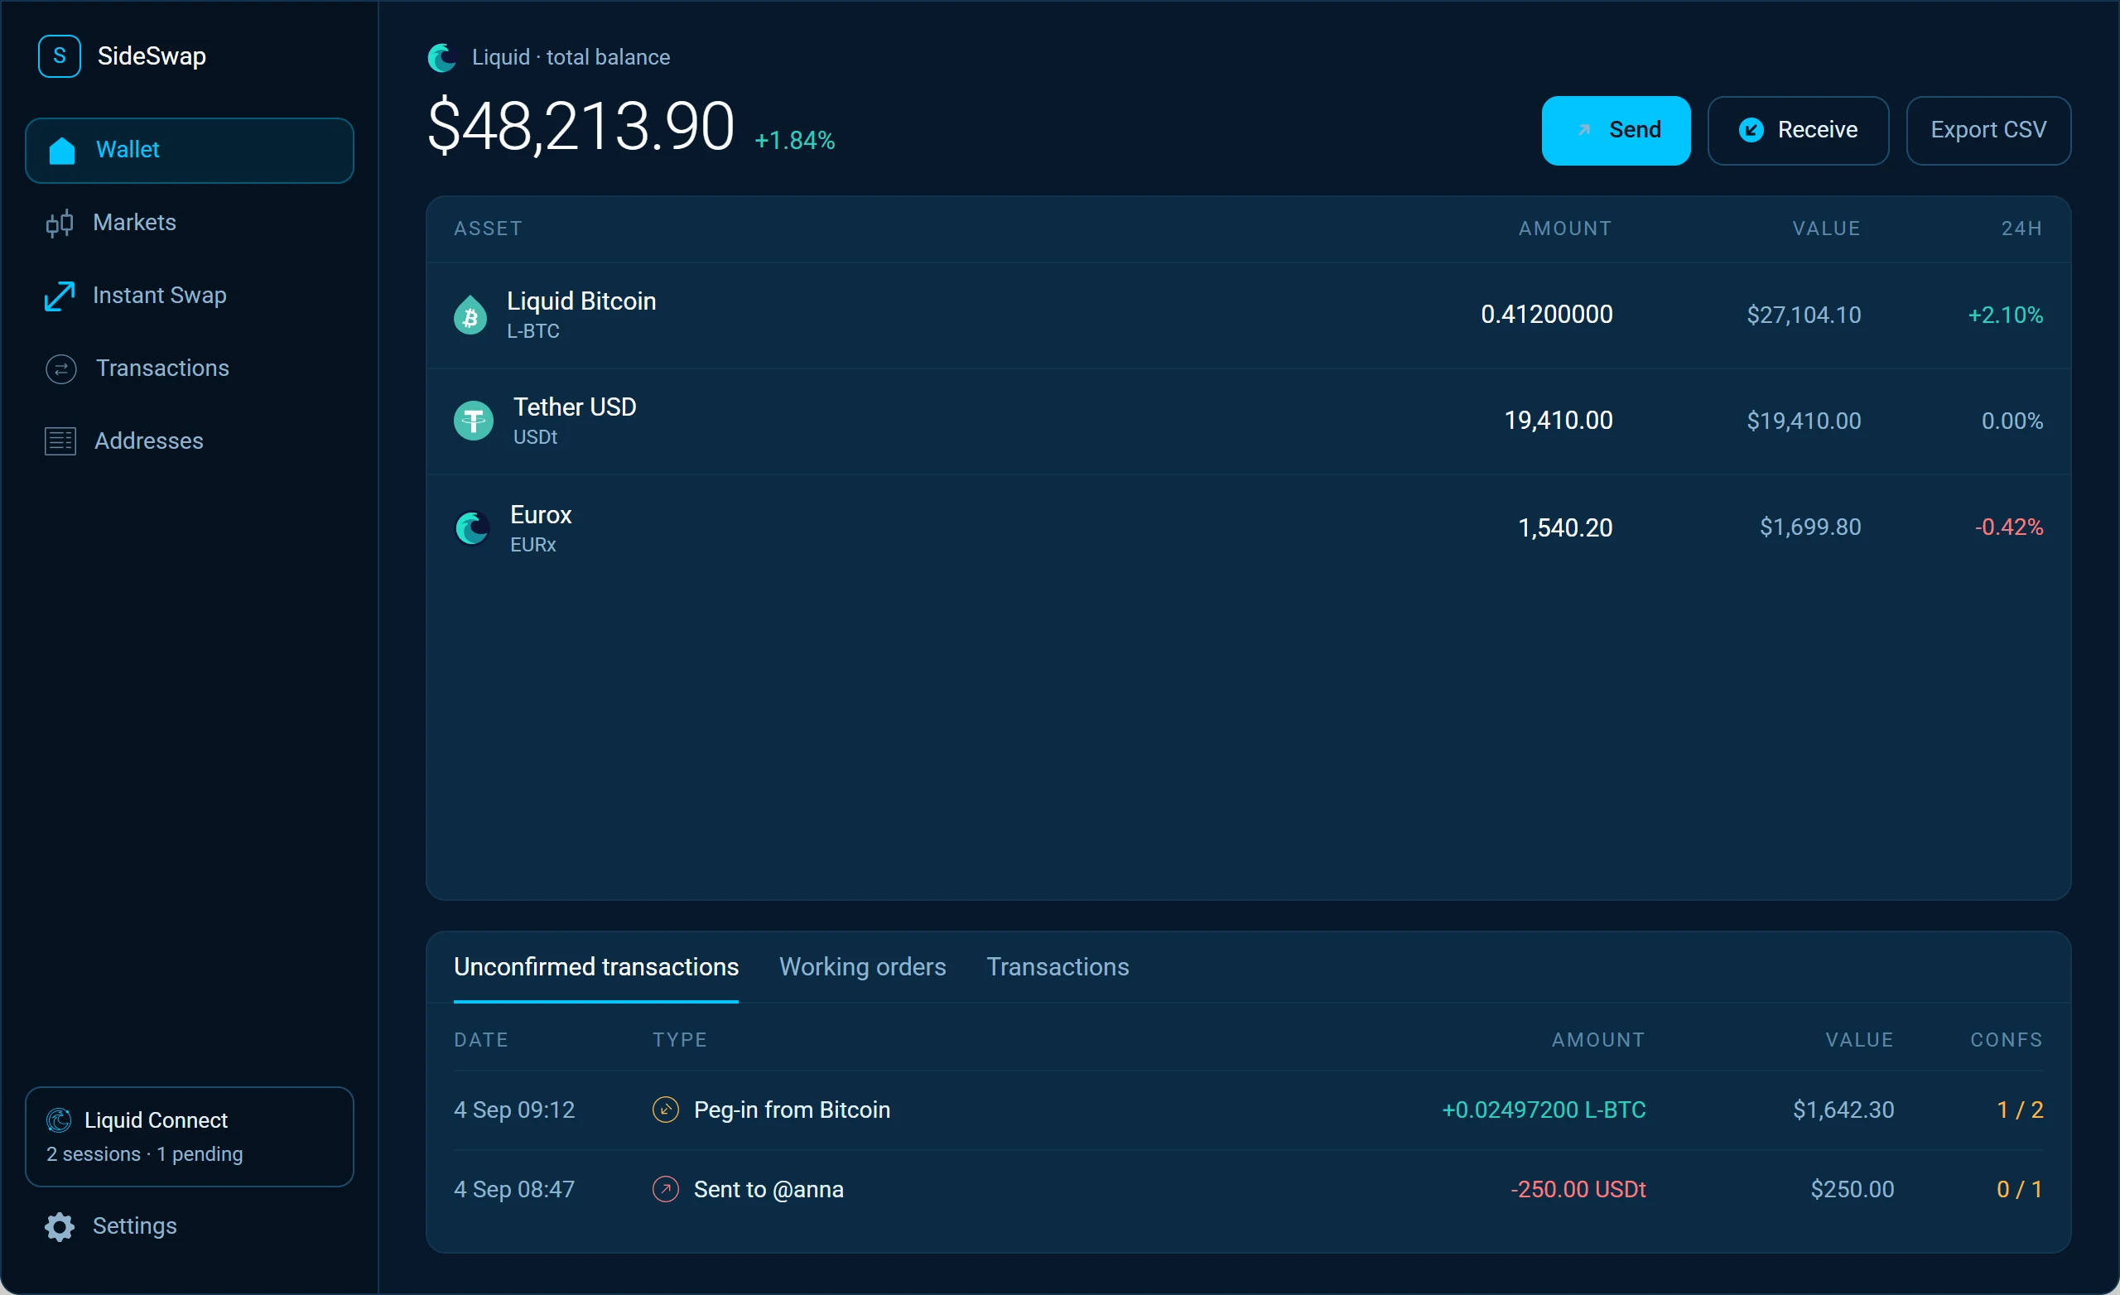The width and height of the screenshot is (2120, 1295).
Task: Click the 0 / 1 confirmations value
Action: point(2019,1190)
